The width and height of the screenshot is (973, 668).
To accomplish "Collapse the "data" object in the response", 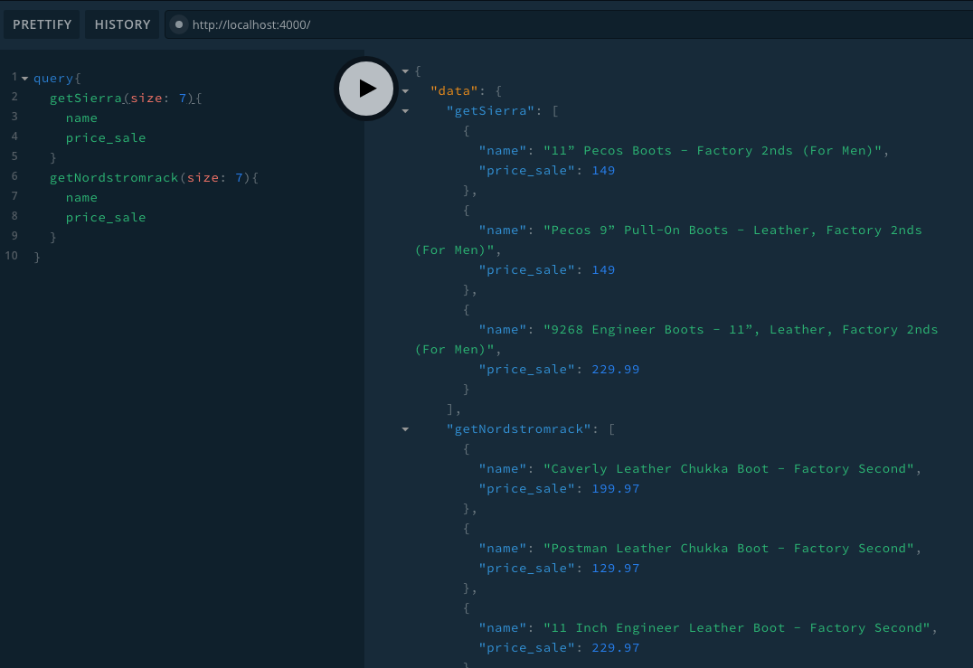I will [x=405, y=91].
